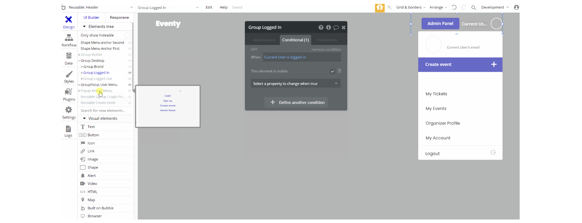Click the search magnifier icon in toolbar

(474, 8)
